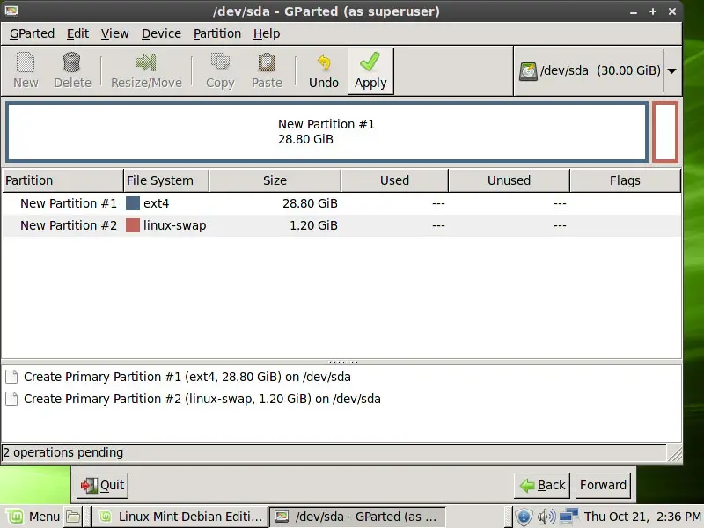Image resolution: width=704 pixels, height=528 pixels.
Task: Click the document icon beside Partition #2 operation
Action: [12, 399]
